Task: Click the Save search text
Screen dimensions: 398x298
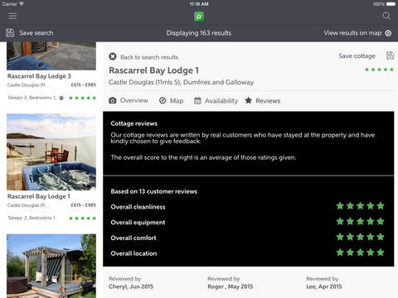Action: click(36, 33)
